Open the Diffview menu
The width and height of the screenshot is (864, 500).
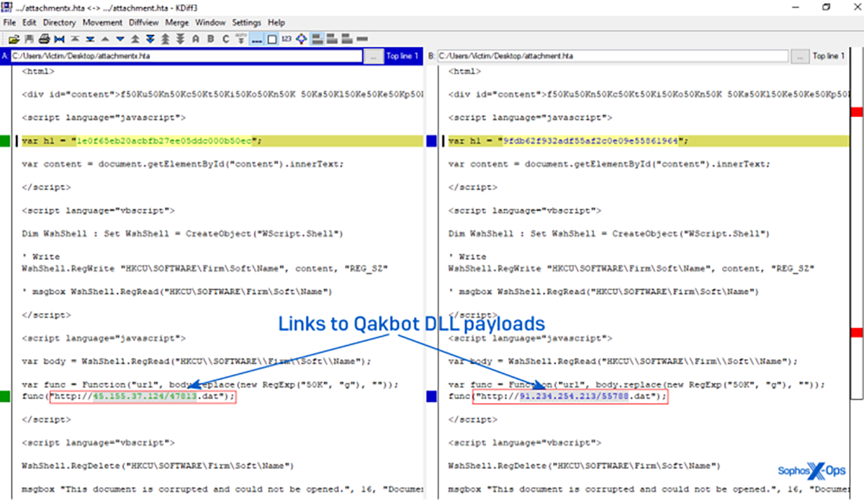coord(145,23)
